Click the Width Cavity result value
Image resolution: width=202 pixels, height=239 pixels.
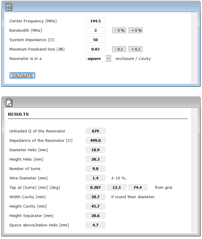(95, 197)
